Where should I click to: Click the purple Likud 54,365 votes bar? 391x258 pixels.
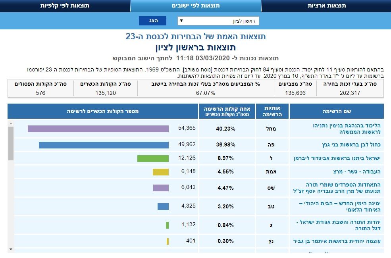pos(98,129)
